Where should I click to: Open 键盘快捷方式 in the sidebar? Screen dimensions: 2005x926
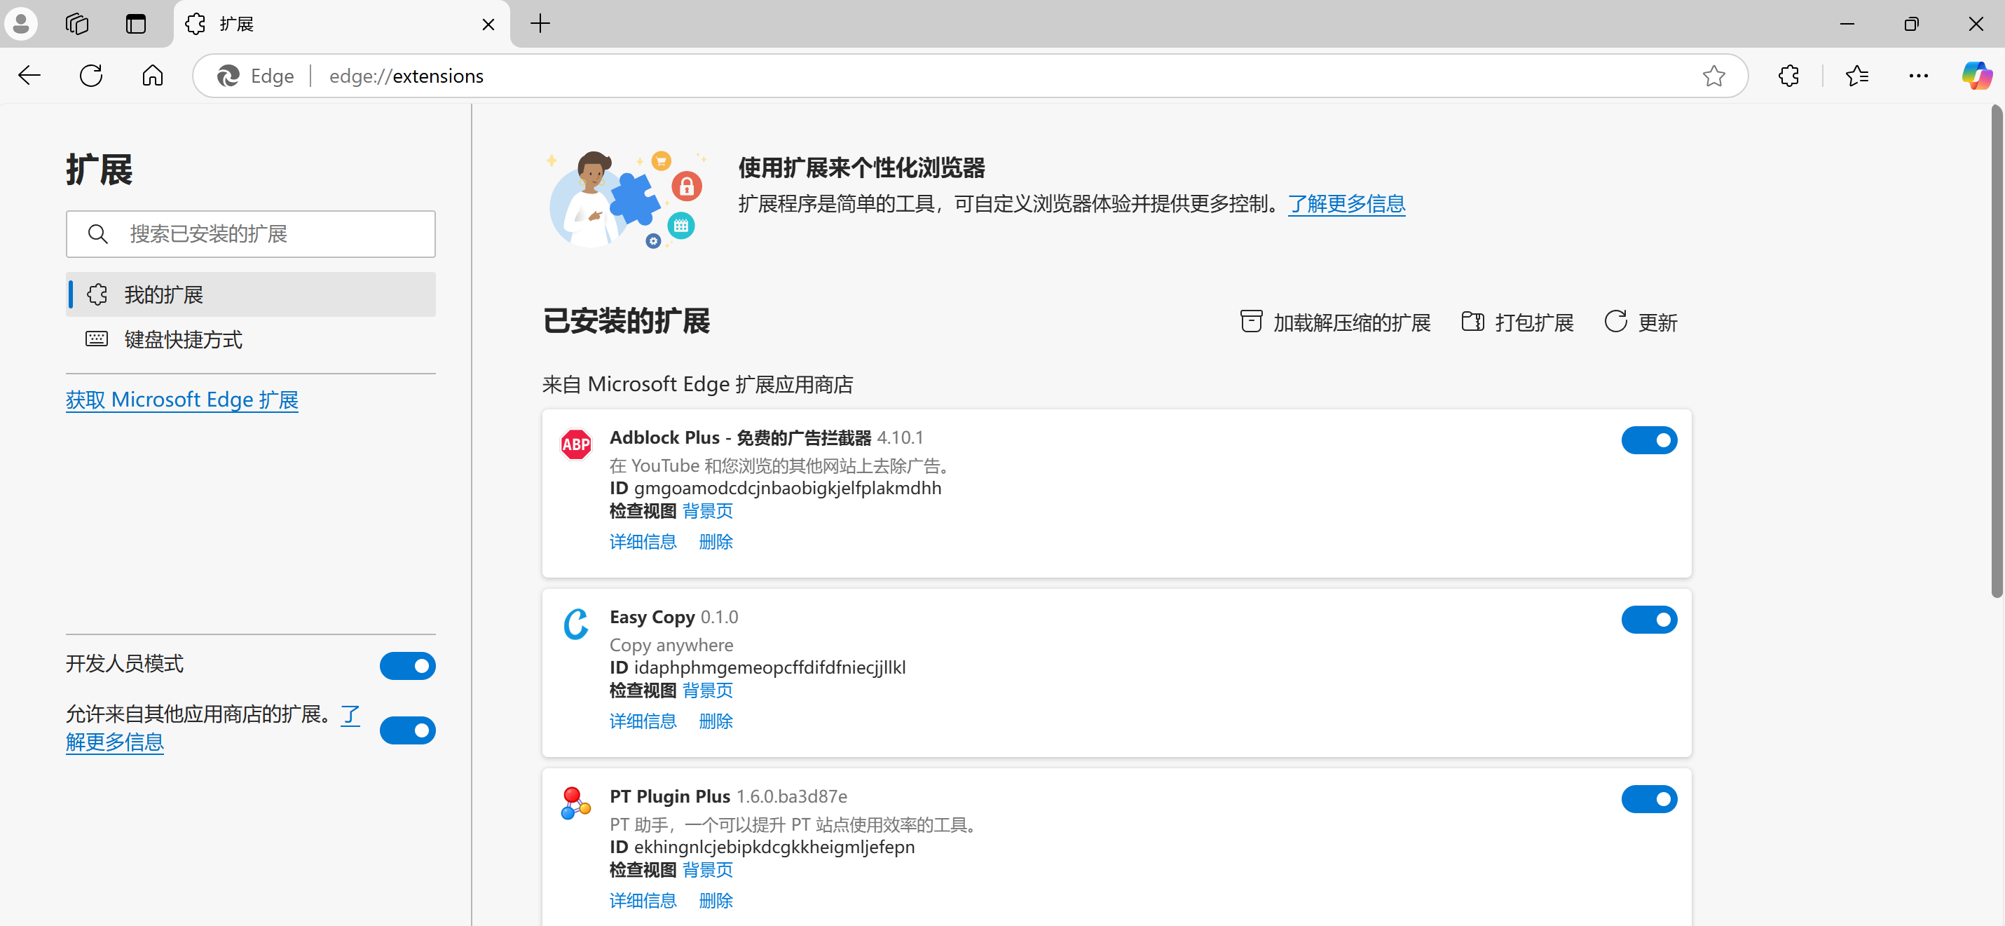click(x=251, y=339)
